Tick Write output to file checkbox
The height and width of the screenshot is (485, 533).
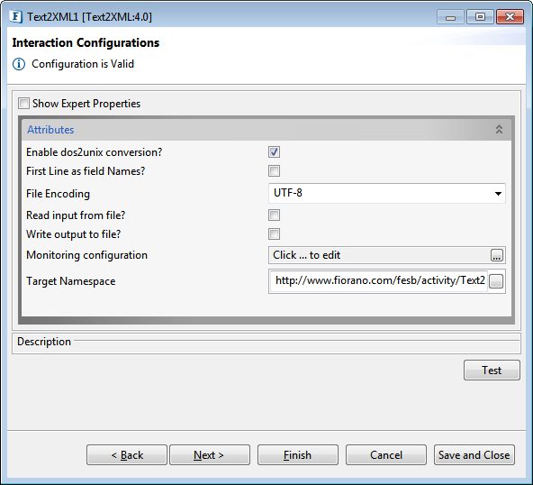pos(274,234)
